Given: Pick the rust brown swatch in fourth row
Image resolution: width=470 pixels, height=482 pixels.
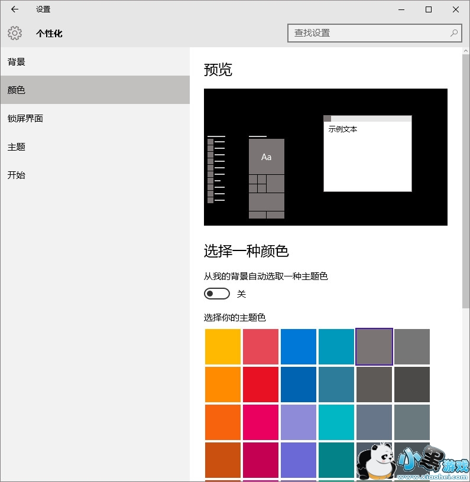Looking at the screenshot, I should [x=223, y=460].
